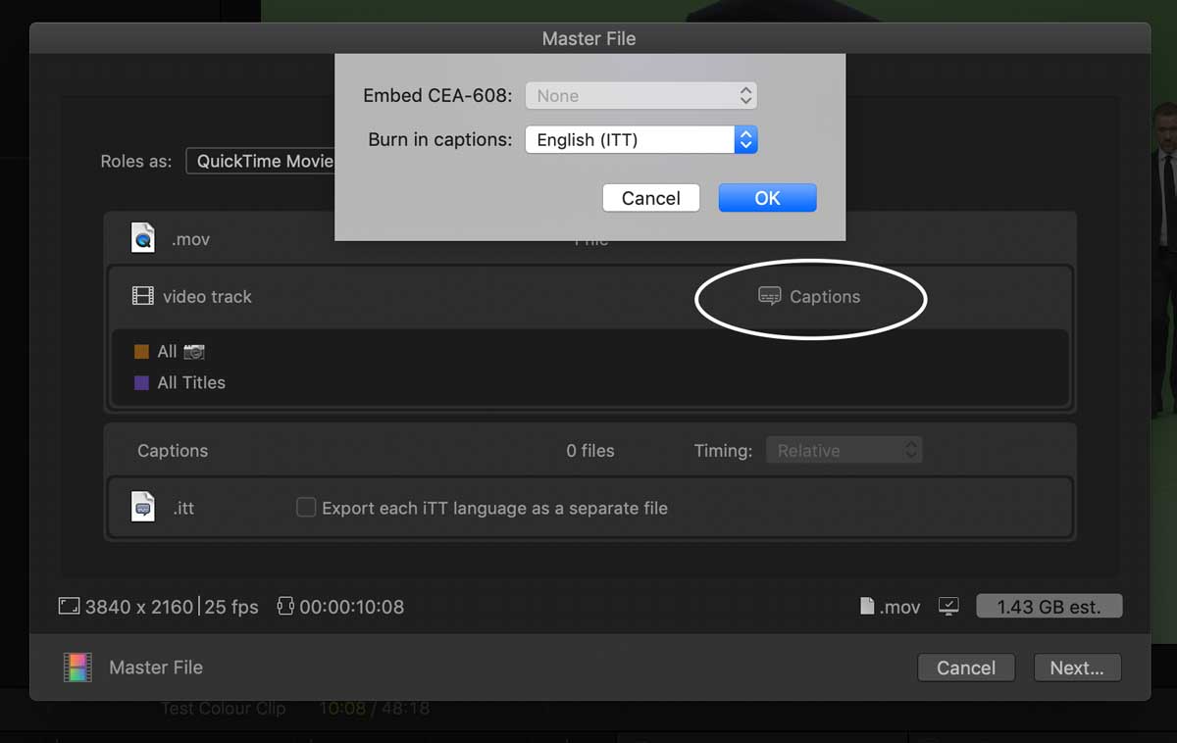
Task: Click the captions speech bubble icon
Action: 770,296
